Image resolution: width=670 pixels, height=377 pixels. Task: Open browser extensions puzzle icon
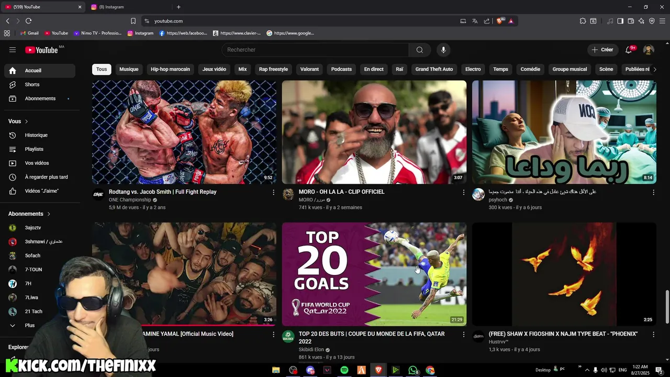pyautogui.click(x=583, y=21)
